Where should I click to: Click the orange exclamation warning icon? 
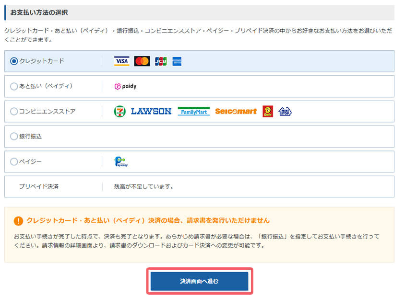(18, 221)
